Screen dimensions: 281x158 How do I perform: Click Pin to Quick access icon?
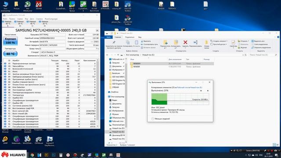114,43
